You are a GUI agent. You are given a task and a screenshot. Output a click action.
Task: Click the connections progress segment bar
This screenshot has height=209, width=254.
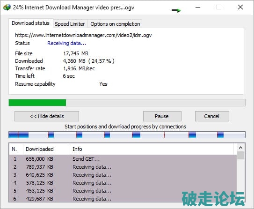[x=127, y=135]
